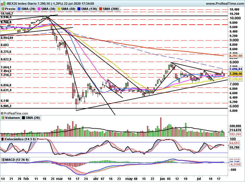Click the 8.297,10 SMA 200 value tag

pyautogui.click(x=236, y=56)
